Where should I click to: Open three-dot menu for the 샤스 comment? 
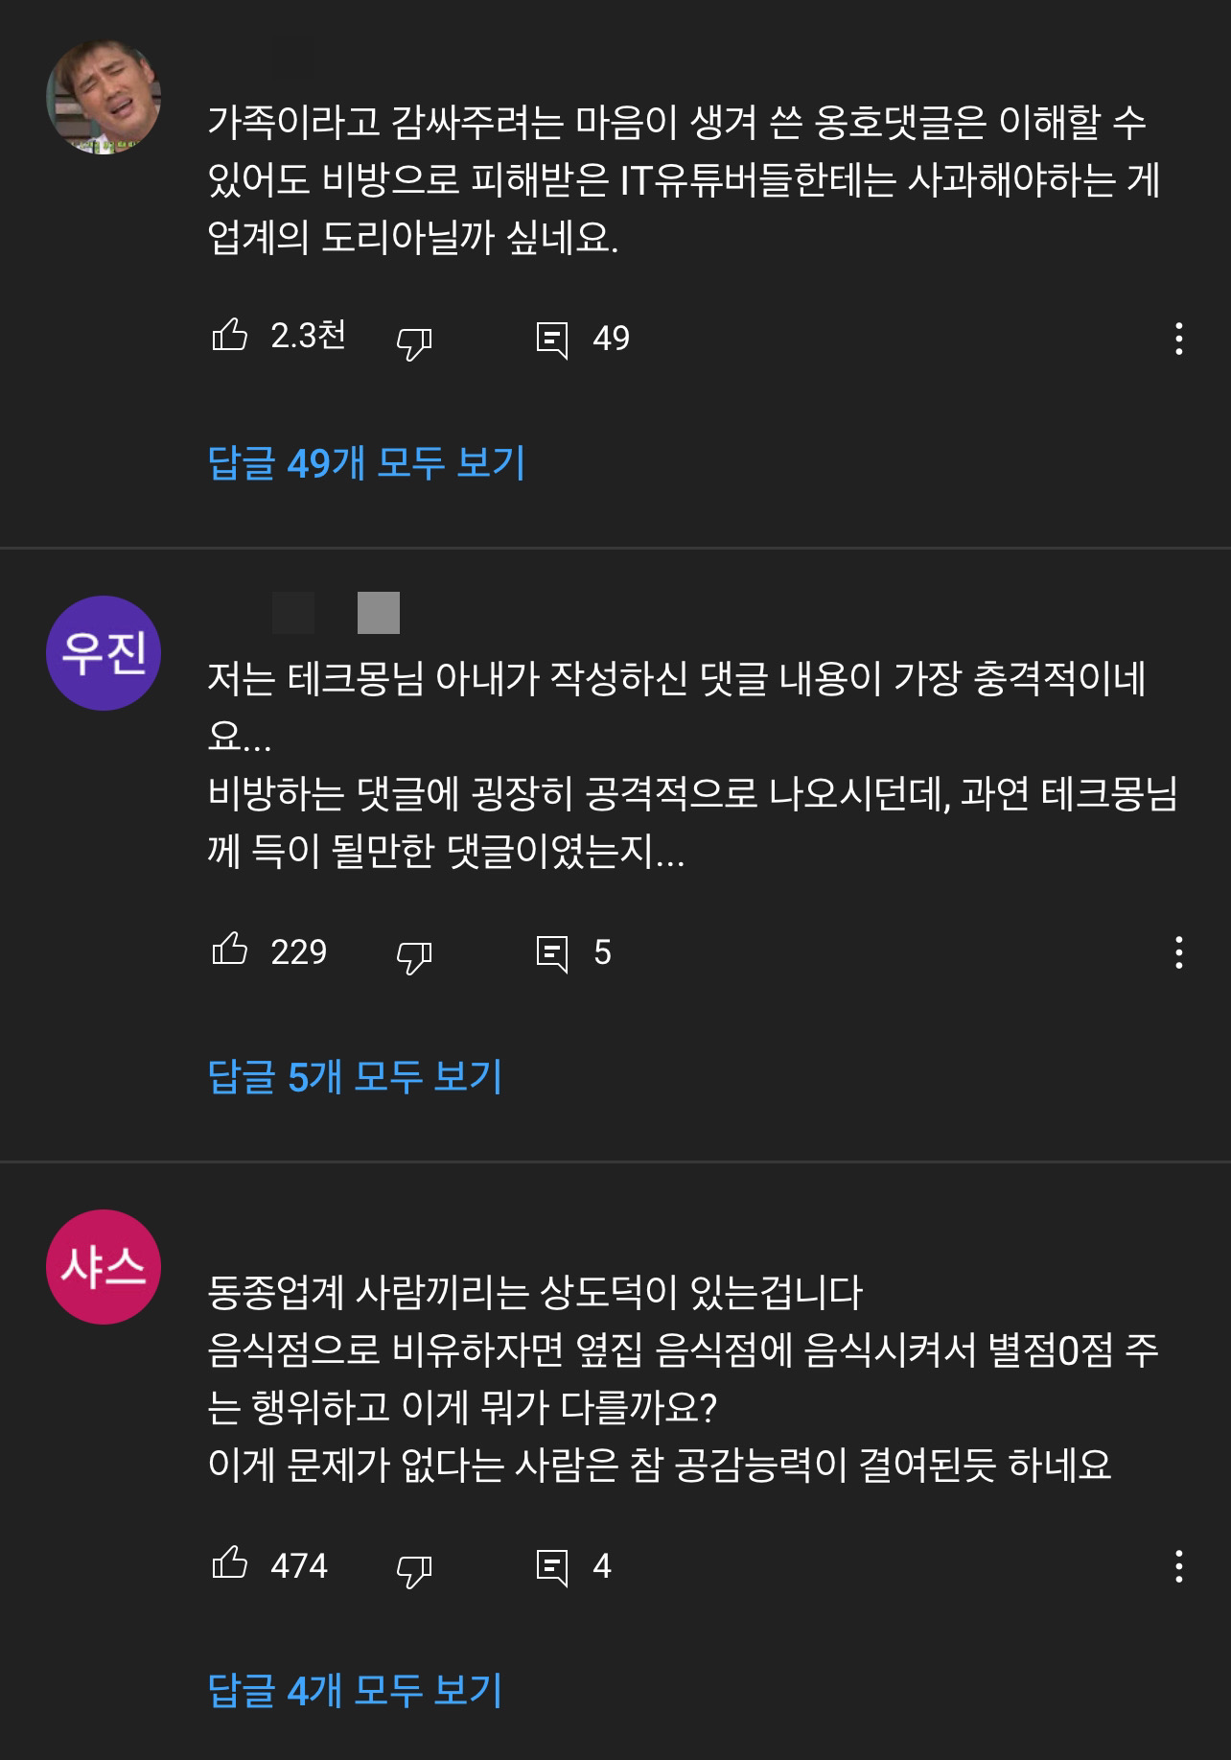[x=1178, y=1566]
